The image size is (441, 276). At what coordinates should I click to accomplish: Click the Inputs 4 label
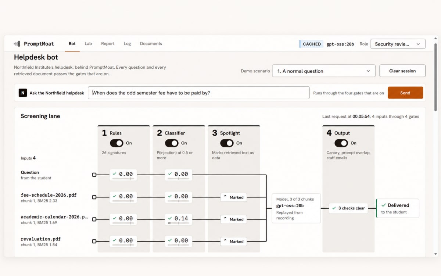point(28,158)
